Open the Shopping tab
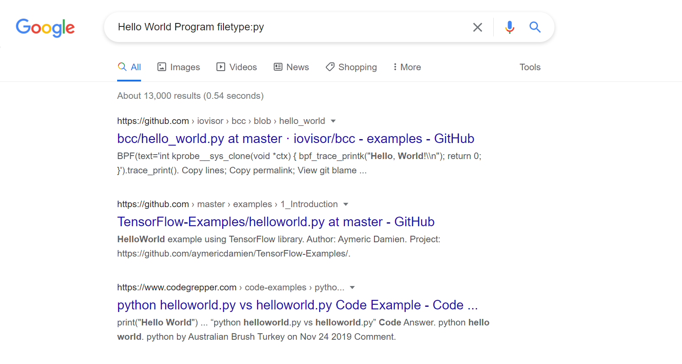 [351, 67]
